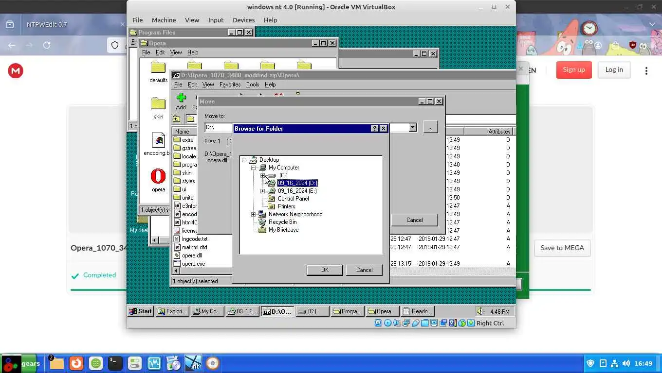662x373 pixels.
Task: Expand the Network Neighborhood node
Action: pyautogui.click(x=254, y=214)
